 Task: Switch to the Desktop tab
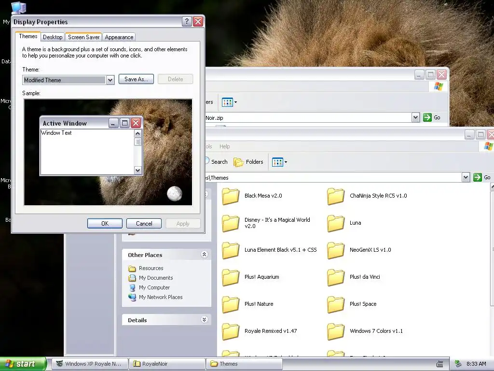[53, 37]
